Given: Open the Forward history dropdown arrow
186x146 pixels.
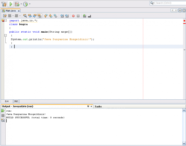Looking at the screenshot, I should pyautogui.click(x=20, y=16).
